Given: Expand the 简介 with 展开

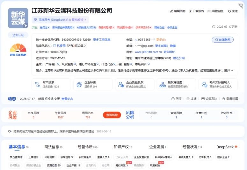Looking at the screenshot, I should tap(229, 70).
